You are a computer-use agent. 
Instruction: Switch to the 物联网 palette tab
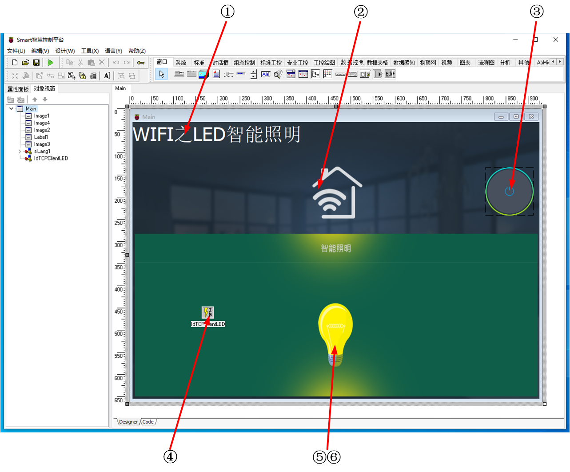click(x=428, y=63)
